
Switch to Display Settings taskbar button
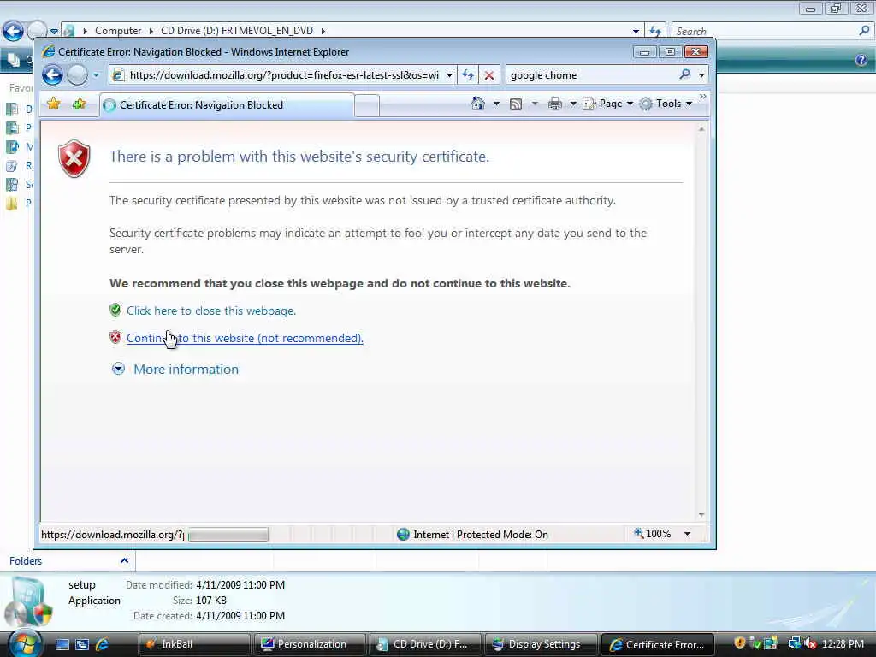[x=541, y=644]
